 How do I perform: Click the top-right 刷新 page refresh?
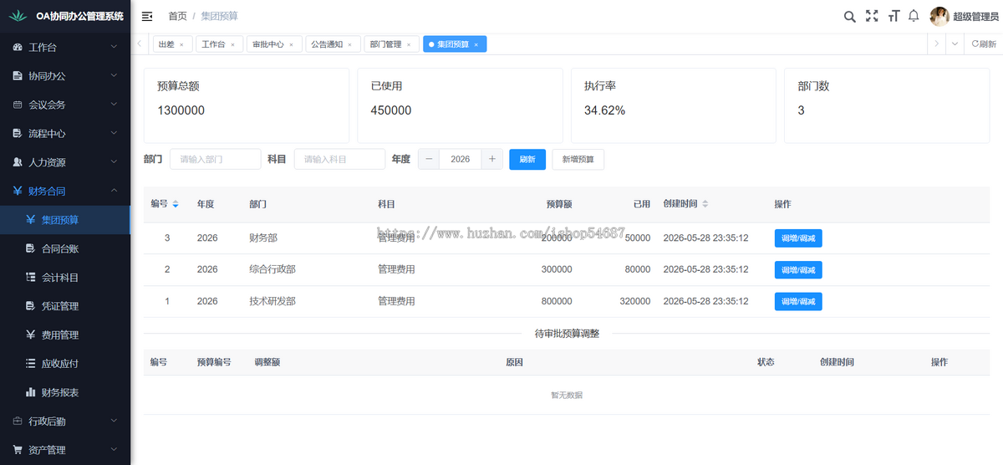(x=984, y=44)
